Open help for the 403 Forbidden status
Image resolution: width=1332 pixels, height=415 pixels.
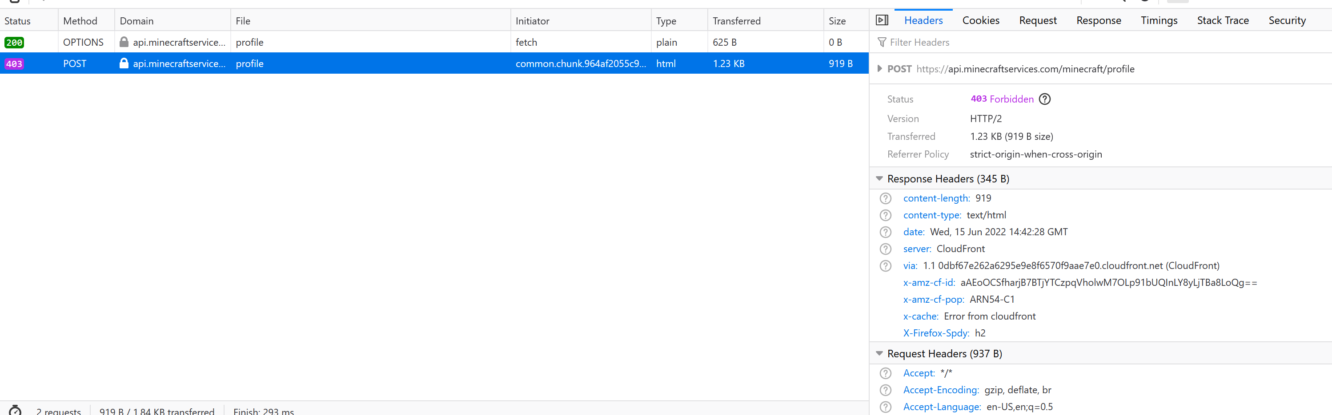(x=1044, y=99)
